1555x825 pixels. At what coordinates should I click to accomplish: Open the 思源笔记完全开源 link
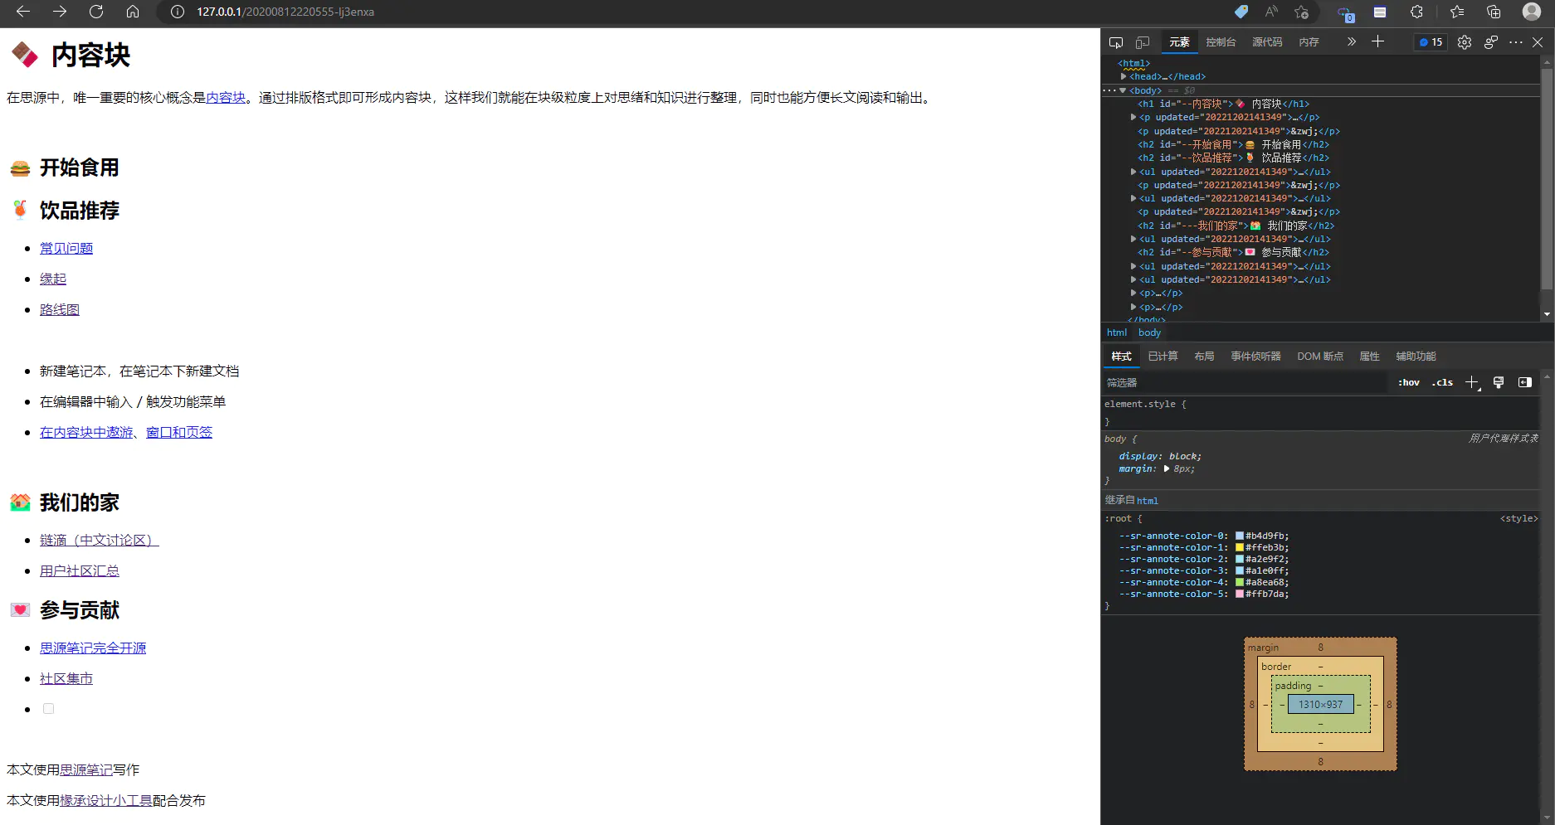click(x=93, y=648)
